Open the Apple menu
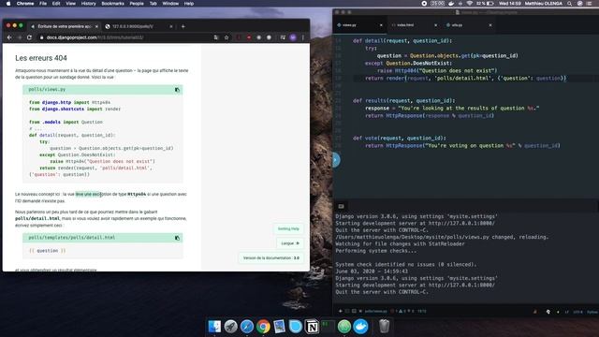Screen dimensions: 599x337 [x=8, y=4]
